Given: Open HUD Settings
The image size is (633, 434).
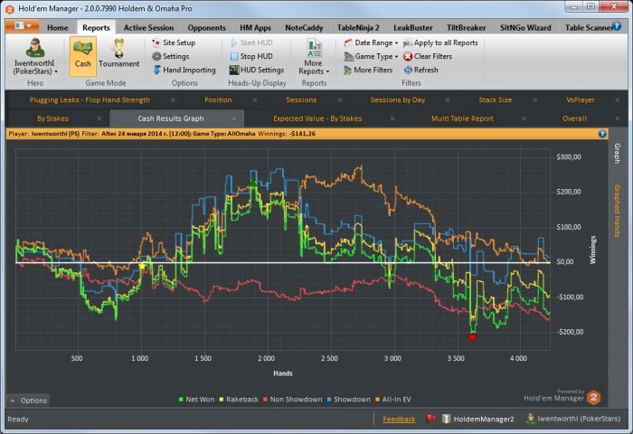Looking at the screenshot, I should [x=261, y=70].
